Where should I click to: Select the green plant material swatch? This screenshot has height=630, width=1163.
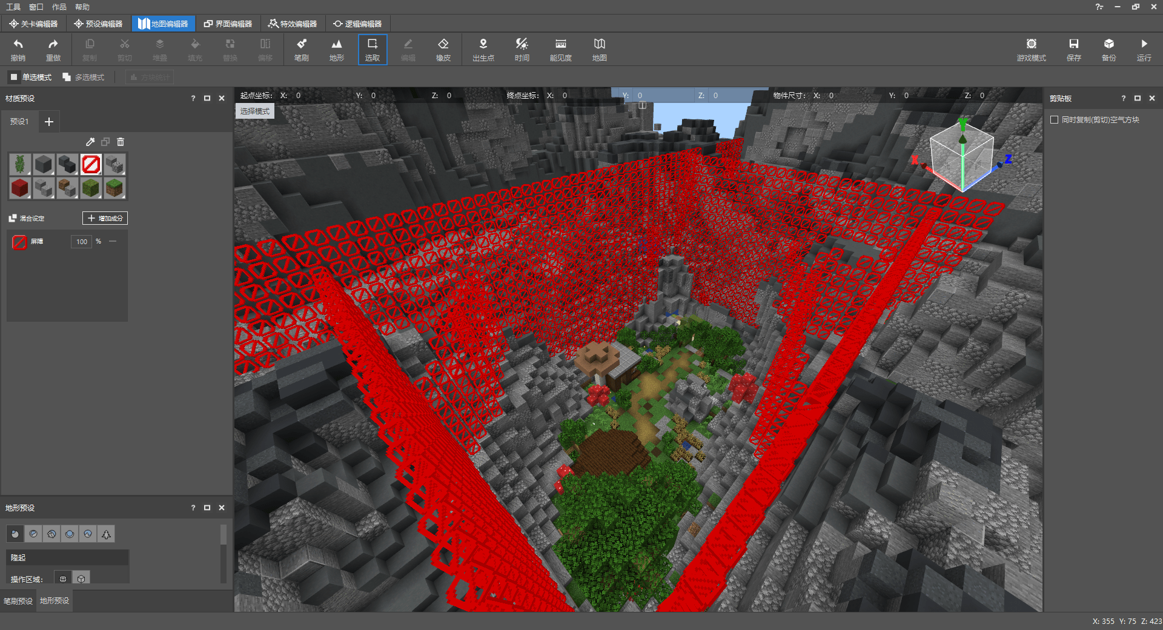(20, 164)
